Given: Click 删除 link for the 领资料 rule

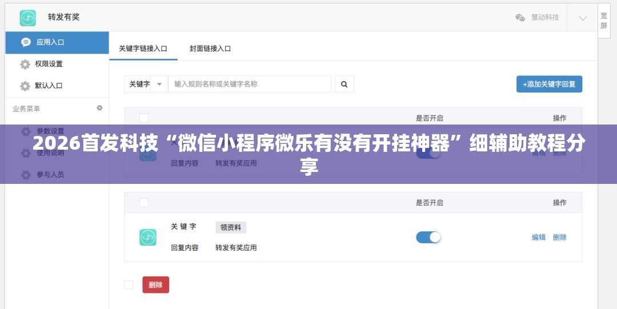Looking at the screenshot, I should pos(559,238).
